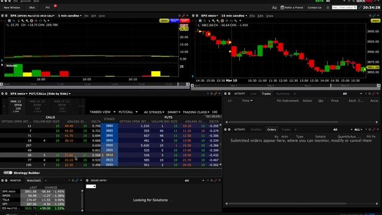Open File menu of SPX option chart
The width and height of the screenshot is (382, 215).
pos(86,16)
